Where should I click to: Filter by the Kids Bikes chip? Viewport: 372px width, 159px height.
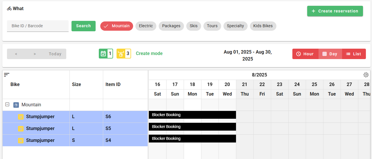(x=263, y=26)
